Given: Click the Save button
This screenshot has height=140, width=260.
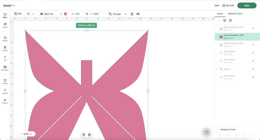Looking at the screenshot, I should coord(217,5).
